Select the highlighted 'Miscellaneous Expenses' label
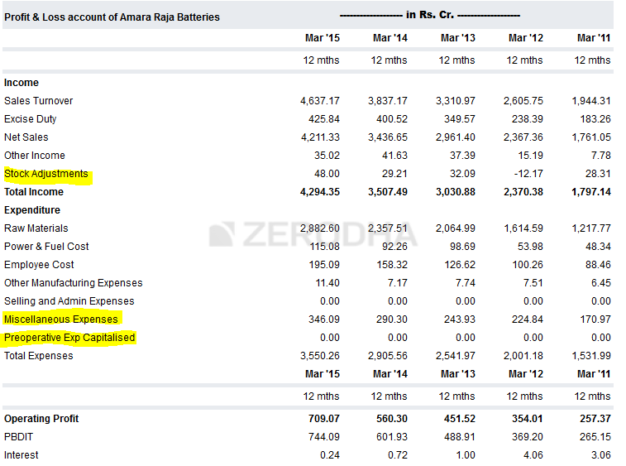626x466 pixels. click(x=61, y=319)
